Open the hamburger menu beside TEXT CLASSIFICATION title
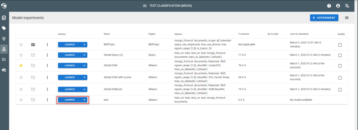The height and width of the screenshot is (130, 358). tap(144, 6)
